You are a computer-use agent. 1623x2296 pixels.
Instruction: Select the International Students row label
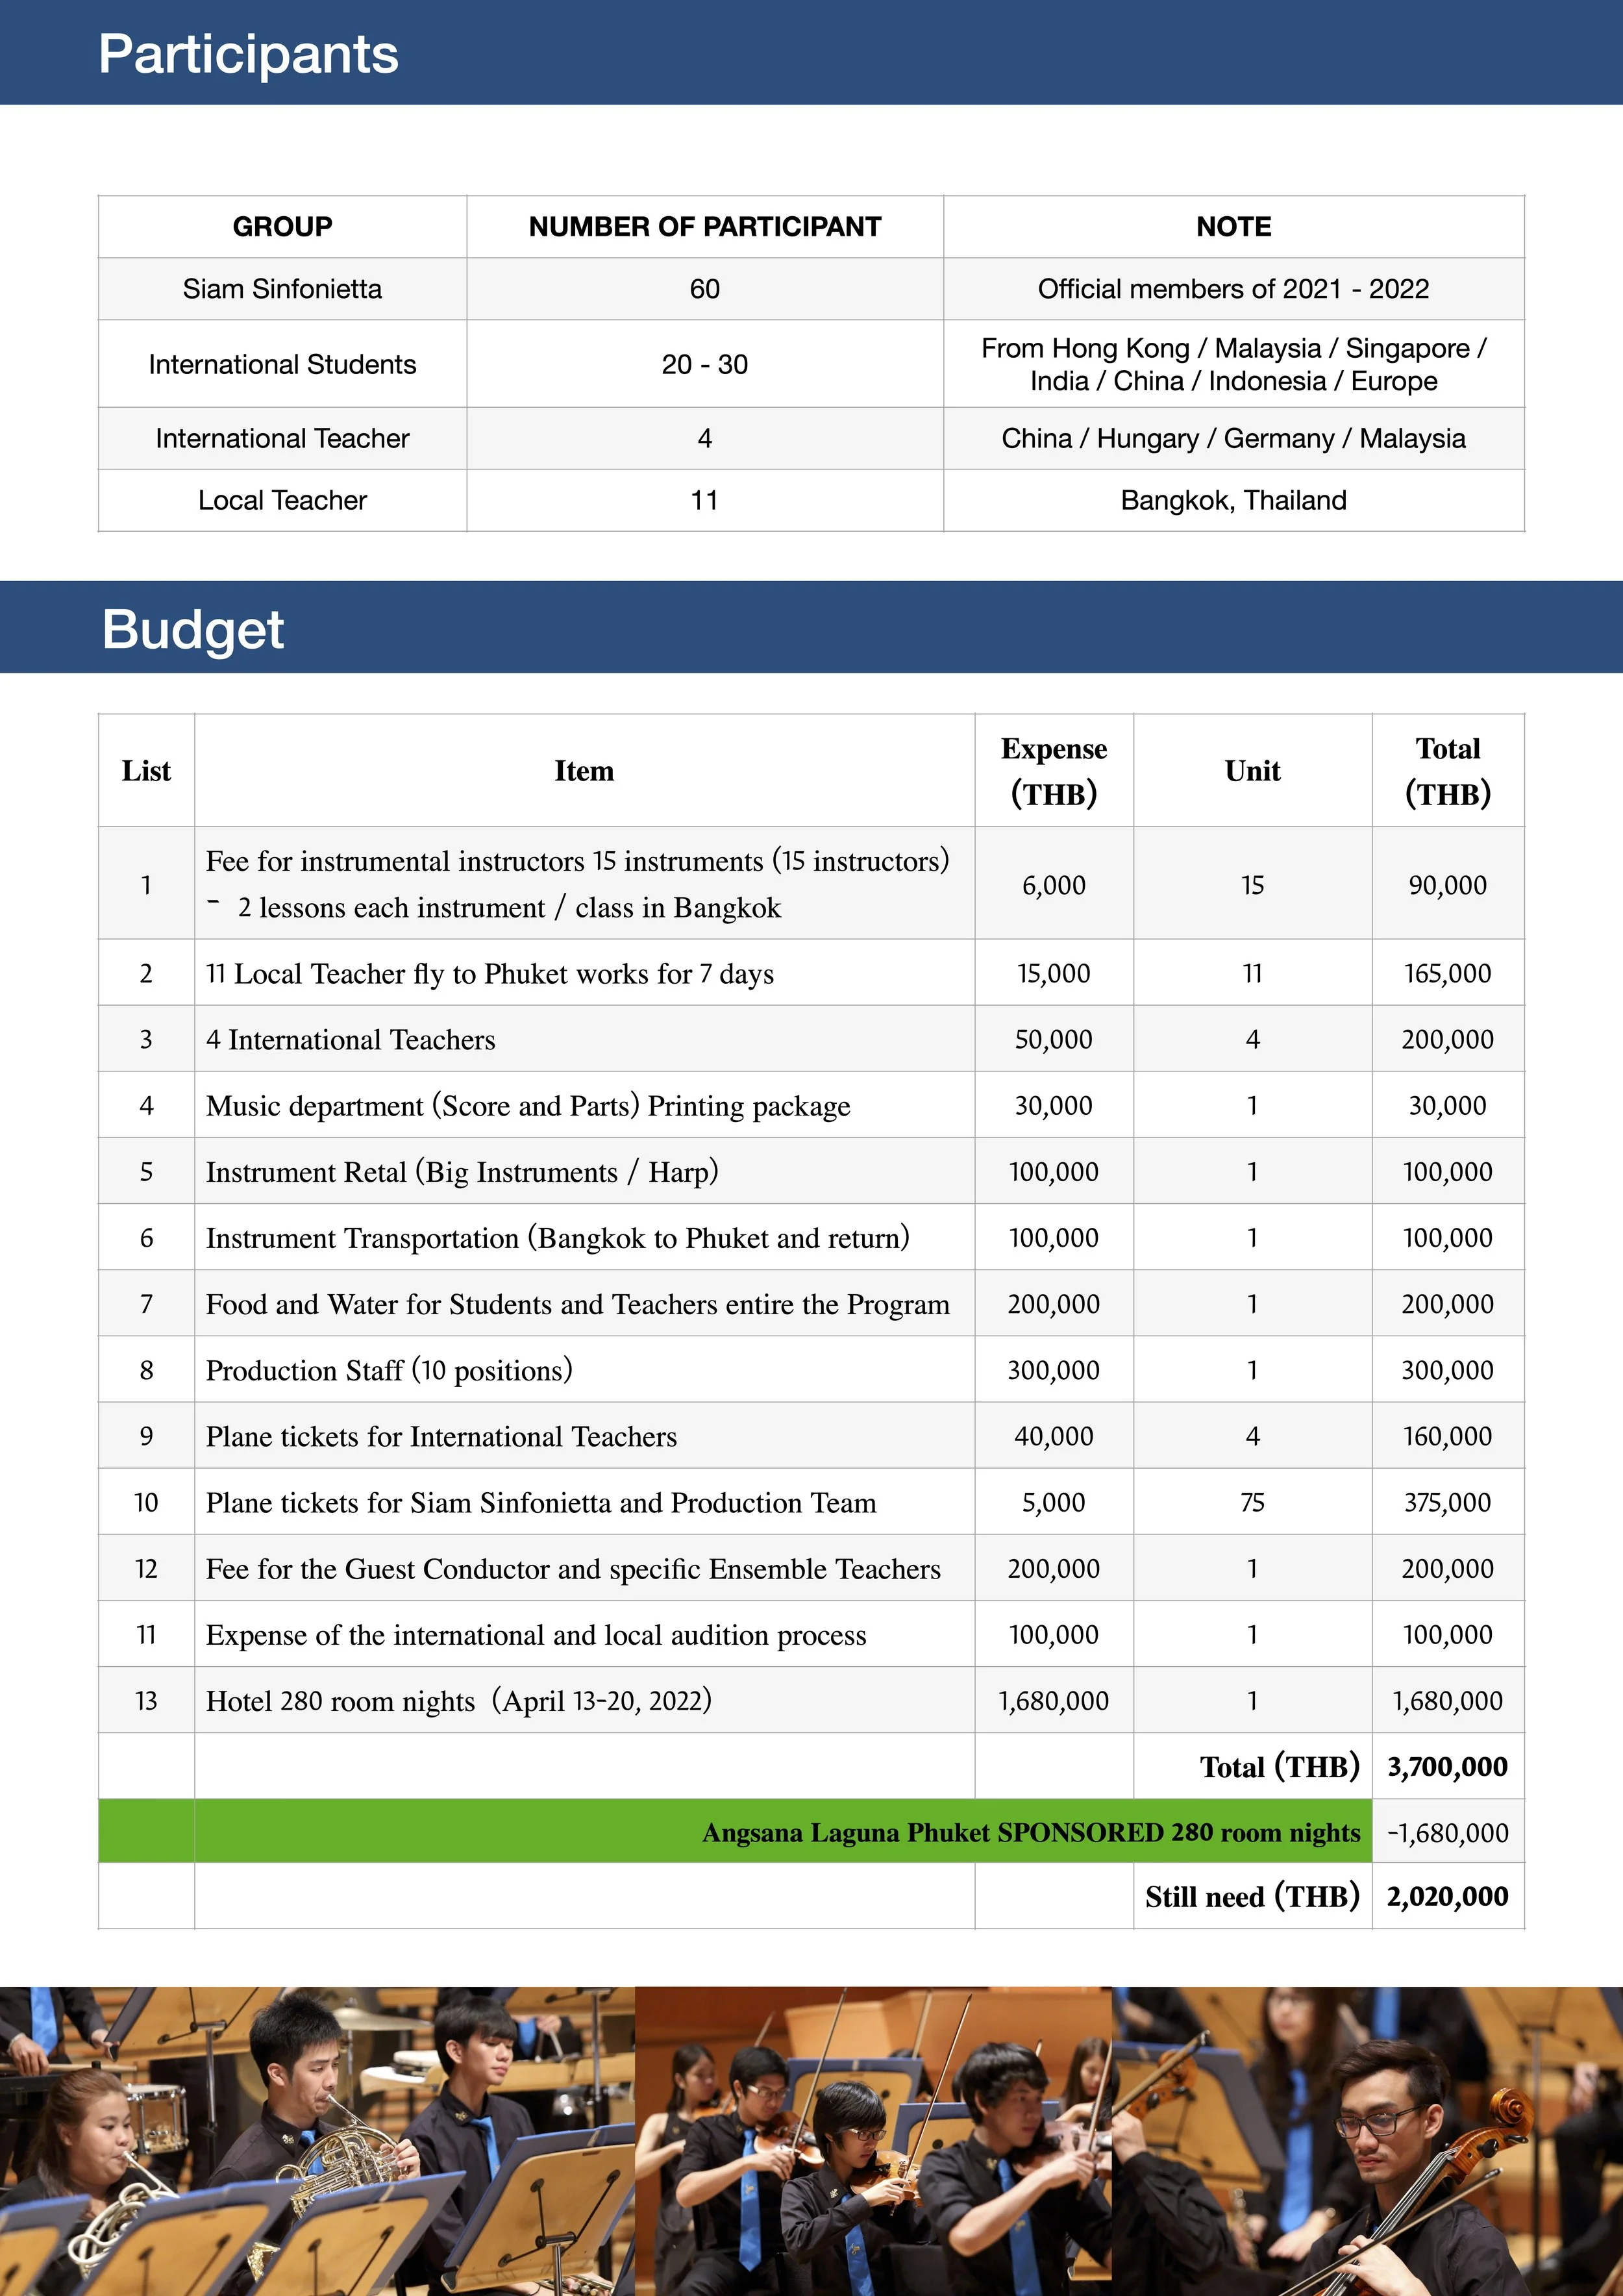(282, 364)
